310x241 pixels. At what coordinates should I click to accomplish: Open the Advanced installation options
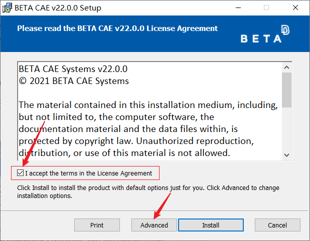(x=154, y=225)
